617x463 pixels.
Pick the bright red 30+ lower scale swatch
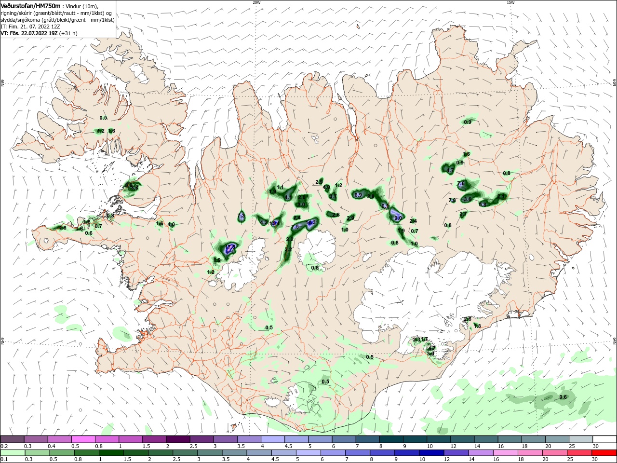[x=604, y=453]
